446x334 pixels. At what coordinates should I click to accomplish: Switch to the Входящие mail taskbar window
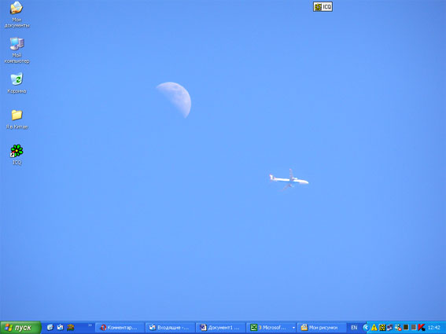coord(170,328)
